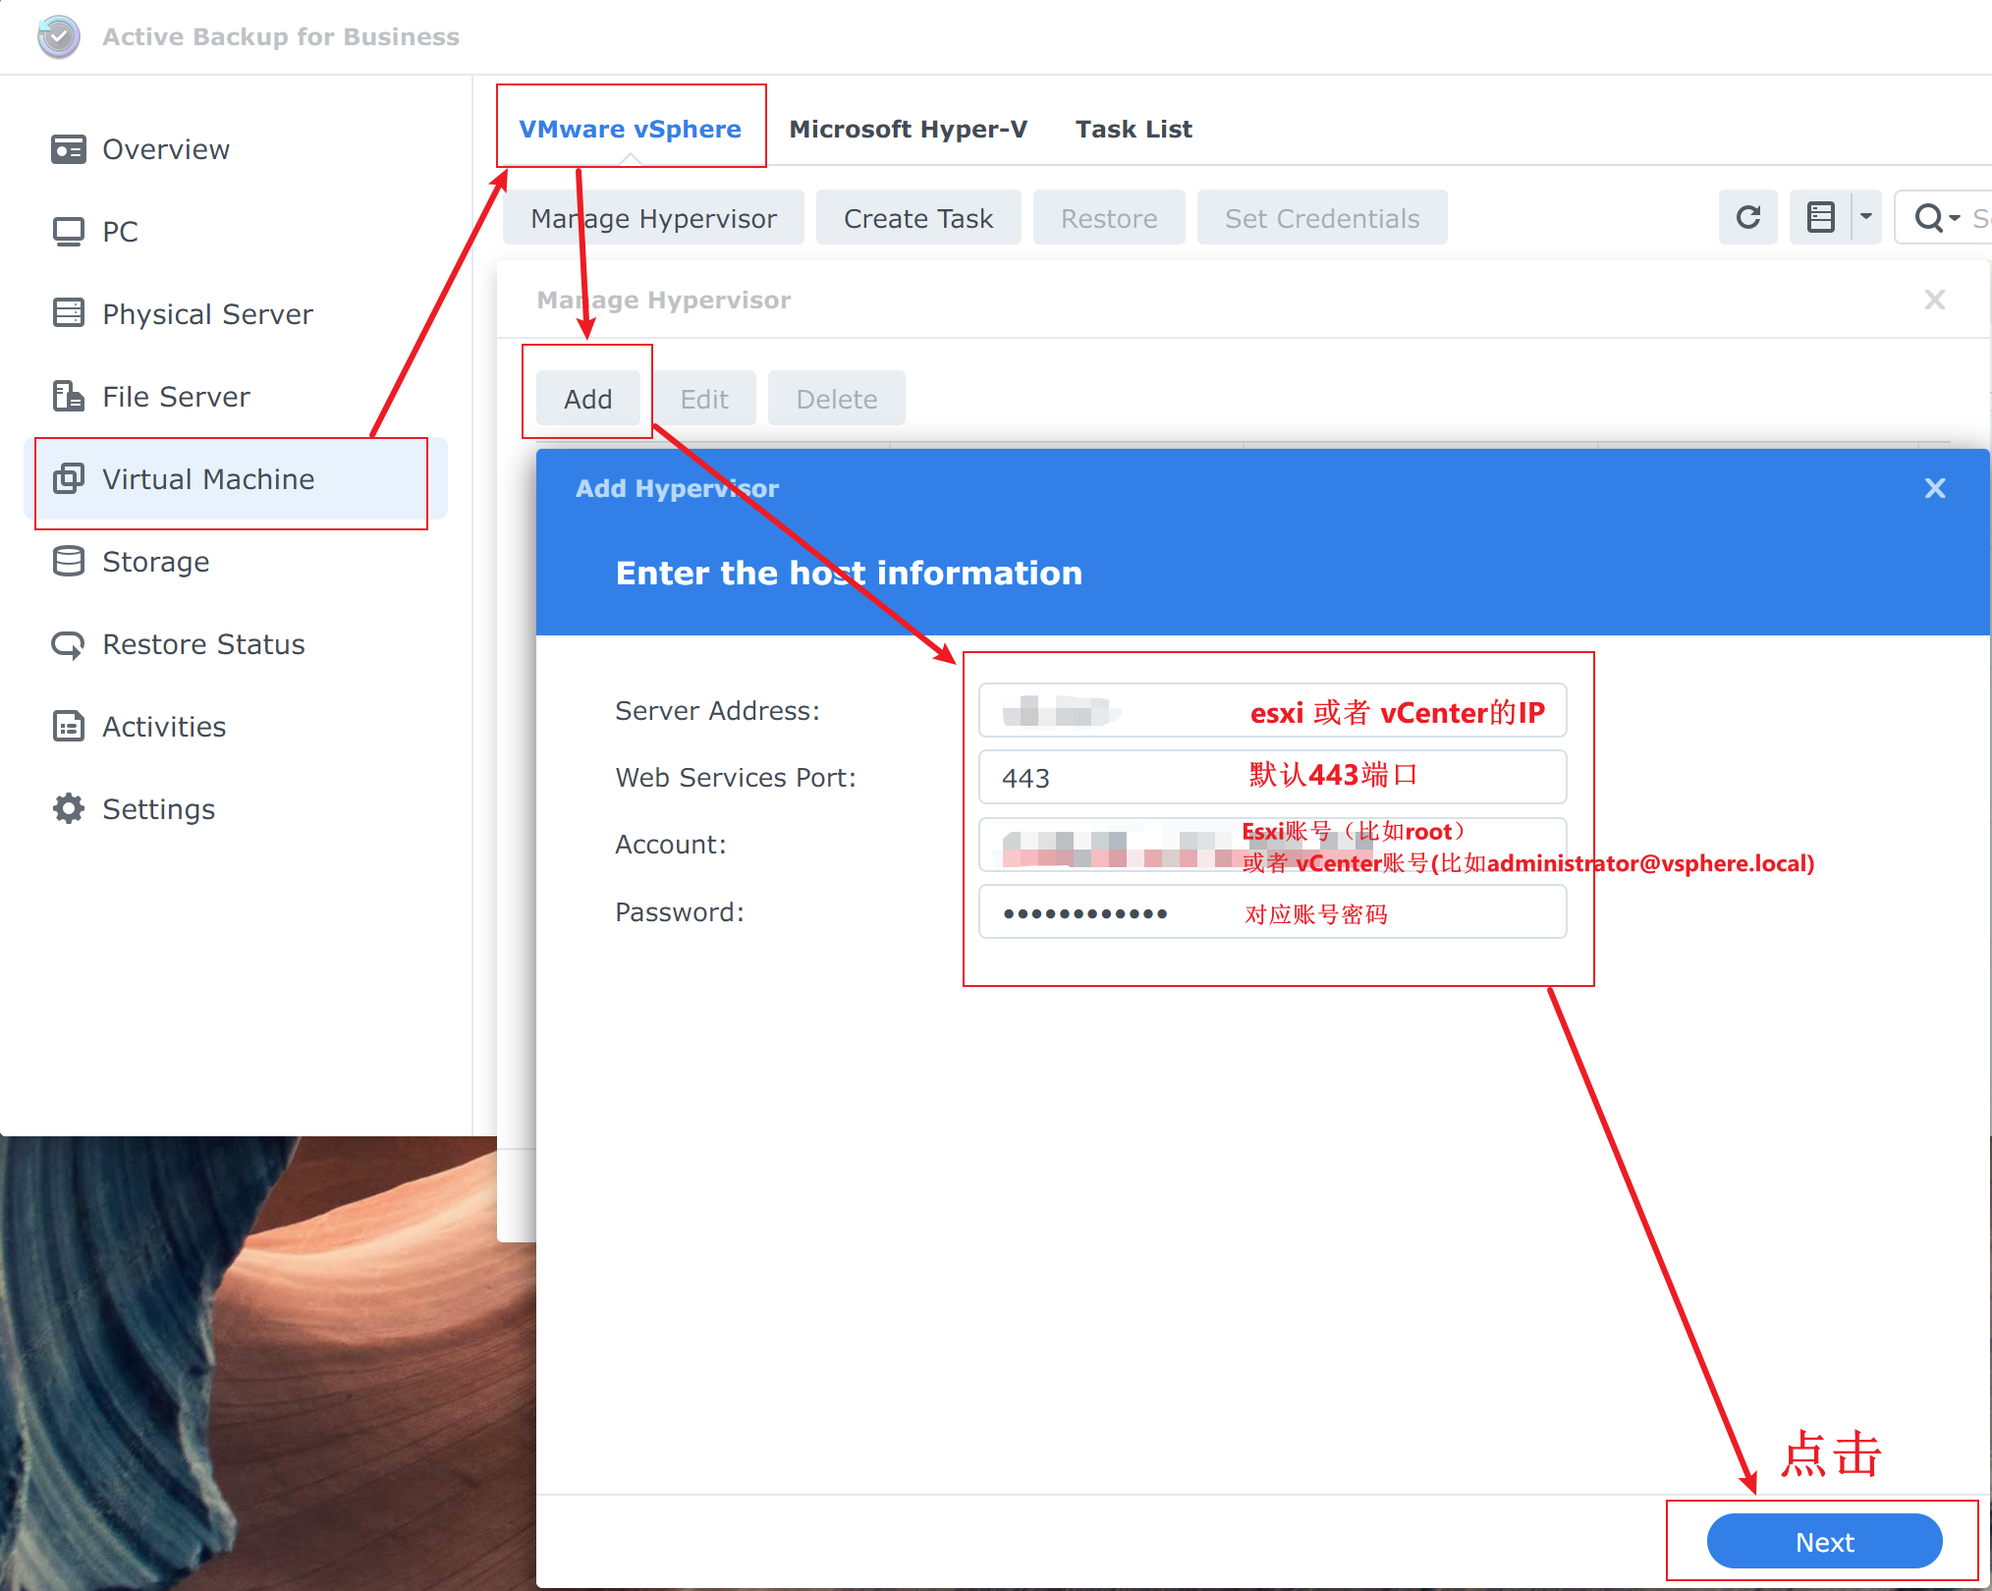Click the Add hypervisor button
This screenshot has height=1591, width=1992.
587,399
